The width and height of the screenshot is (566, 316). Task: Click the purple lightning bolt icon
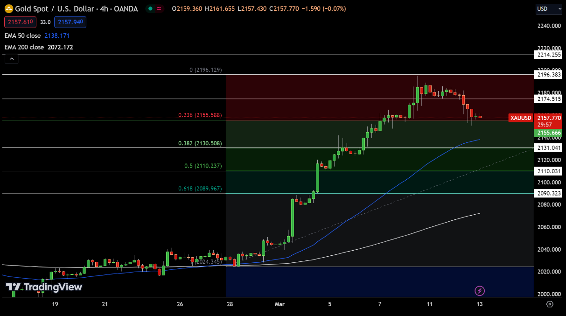480,291
